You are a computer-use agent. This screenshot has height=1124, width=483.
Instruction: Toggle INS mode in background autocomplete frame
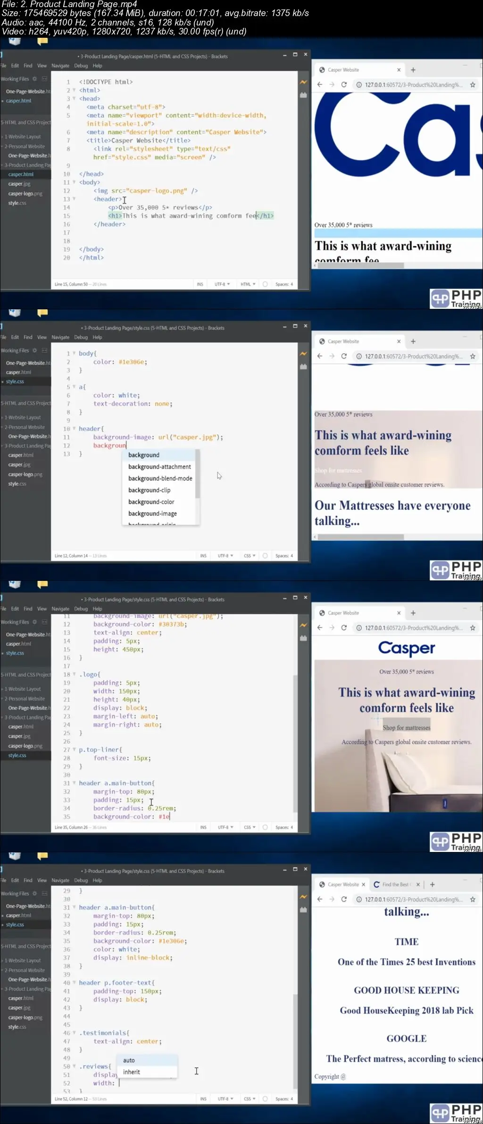pos(203,556)
